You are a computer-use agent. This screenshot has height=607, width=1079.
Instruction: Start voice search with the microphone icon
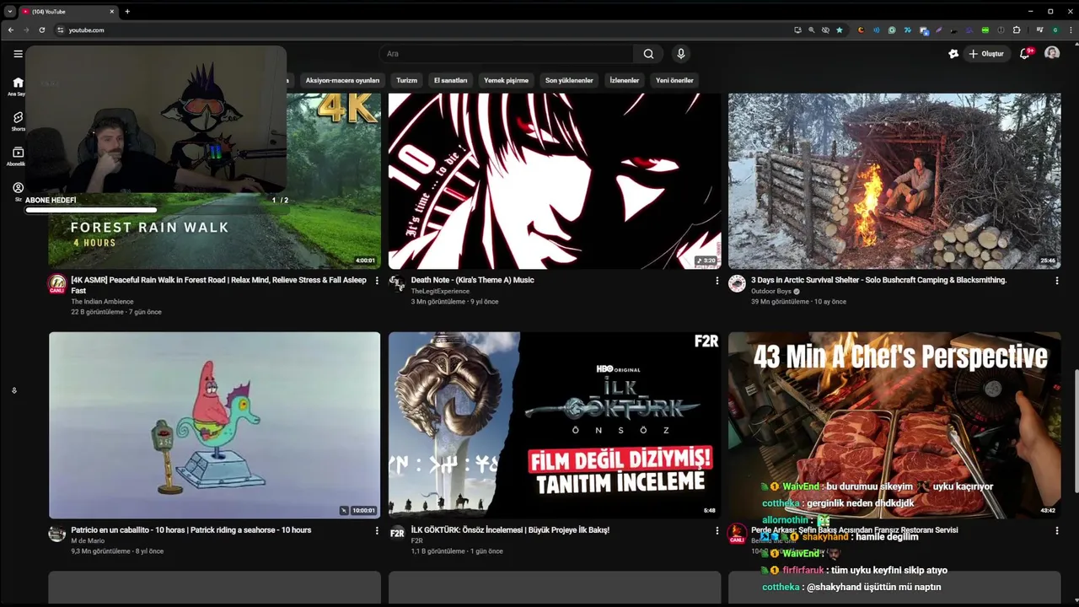(x=681, y=53)
